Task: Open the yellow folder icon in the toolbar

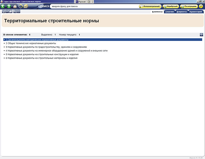Action: tap(26, 6)
